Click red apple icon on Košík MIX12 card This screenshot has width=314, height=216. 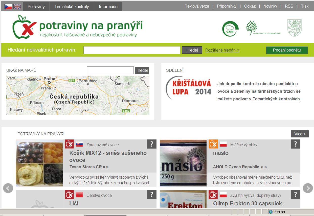point(70,144)
